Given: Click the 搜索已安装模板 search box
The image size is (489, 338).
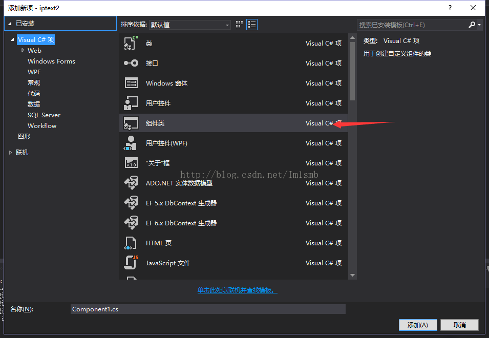Looking at the screenshot, I should pyautogui.click(x=412, y=25).
